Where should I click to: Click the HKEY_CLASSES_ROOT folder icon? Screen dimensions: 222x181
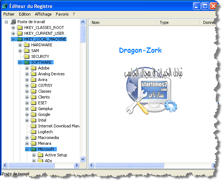[x=20, y=28]
